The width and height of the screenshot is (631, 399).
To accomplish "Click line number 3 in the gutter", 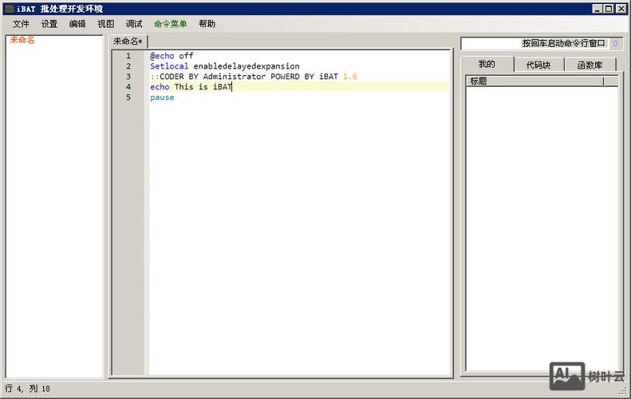I will click(128, 77).
